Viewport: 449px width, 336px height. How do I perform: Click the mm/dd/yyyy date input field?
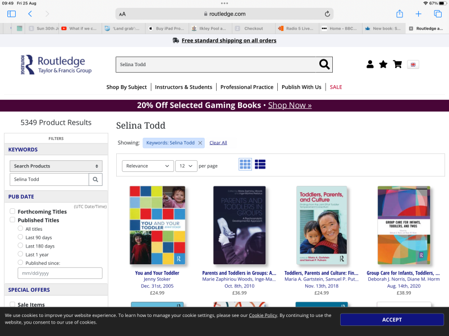pyautogui.click(x=60, y=273)
